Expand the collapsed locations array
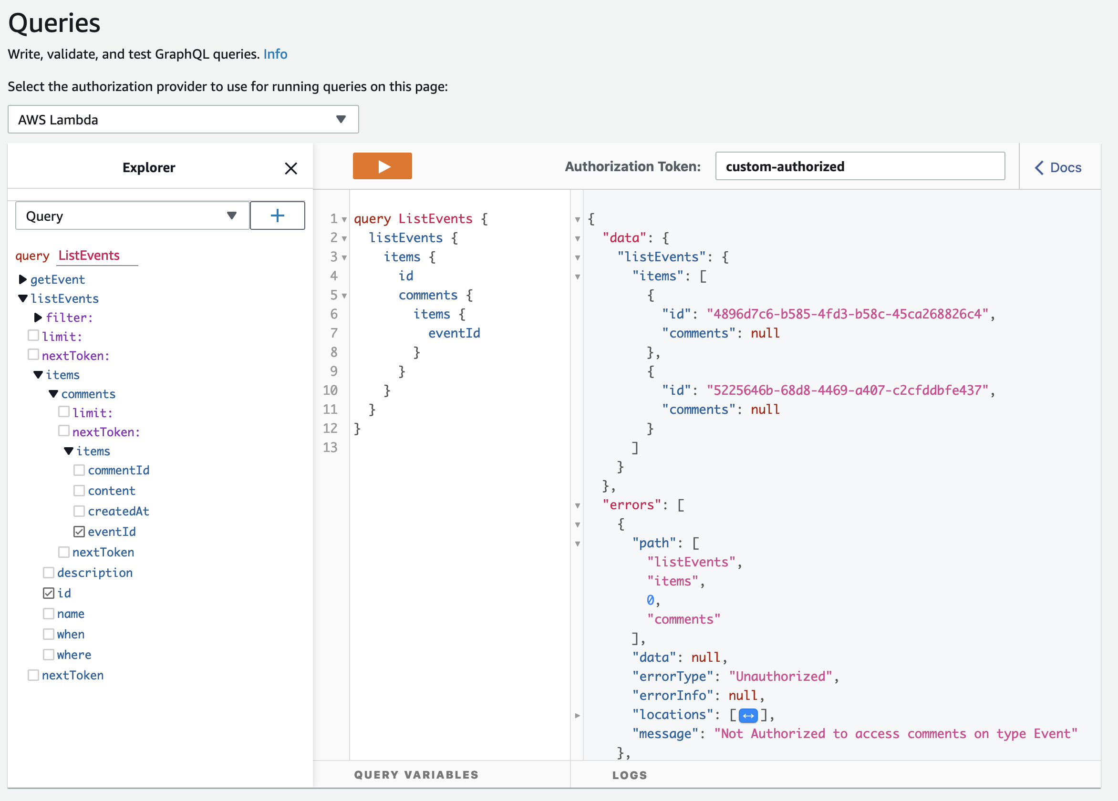 pyautogui.click(x=748, y=715)
